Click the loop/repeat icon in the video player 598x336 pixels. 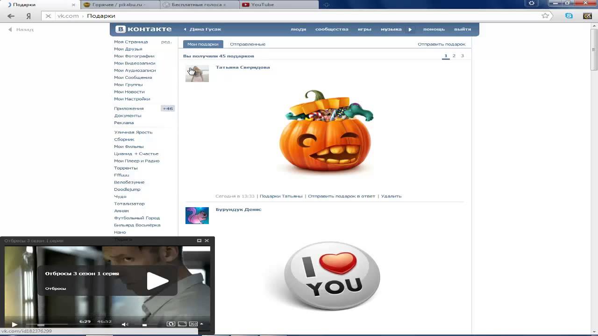(171, 324)
